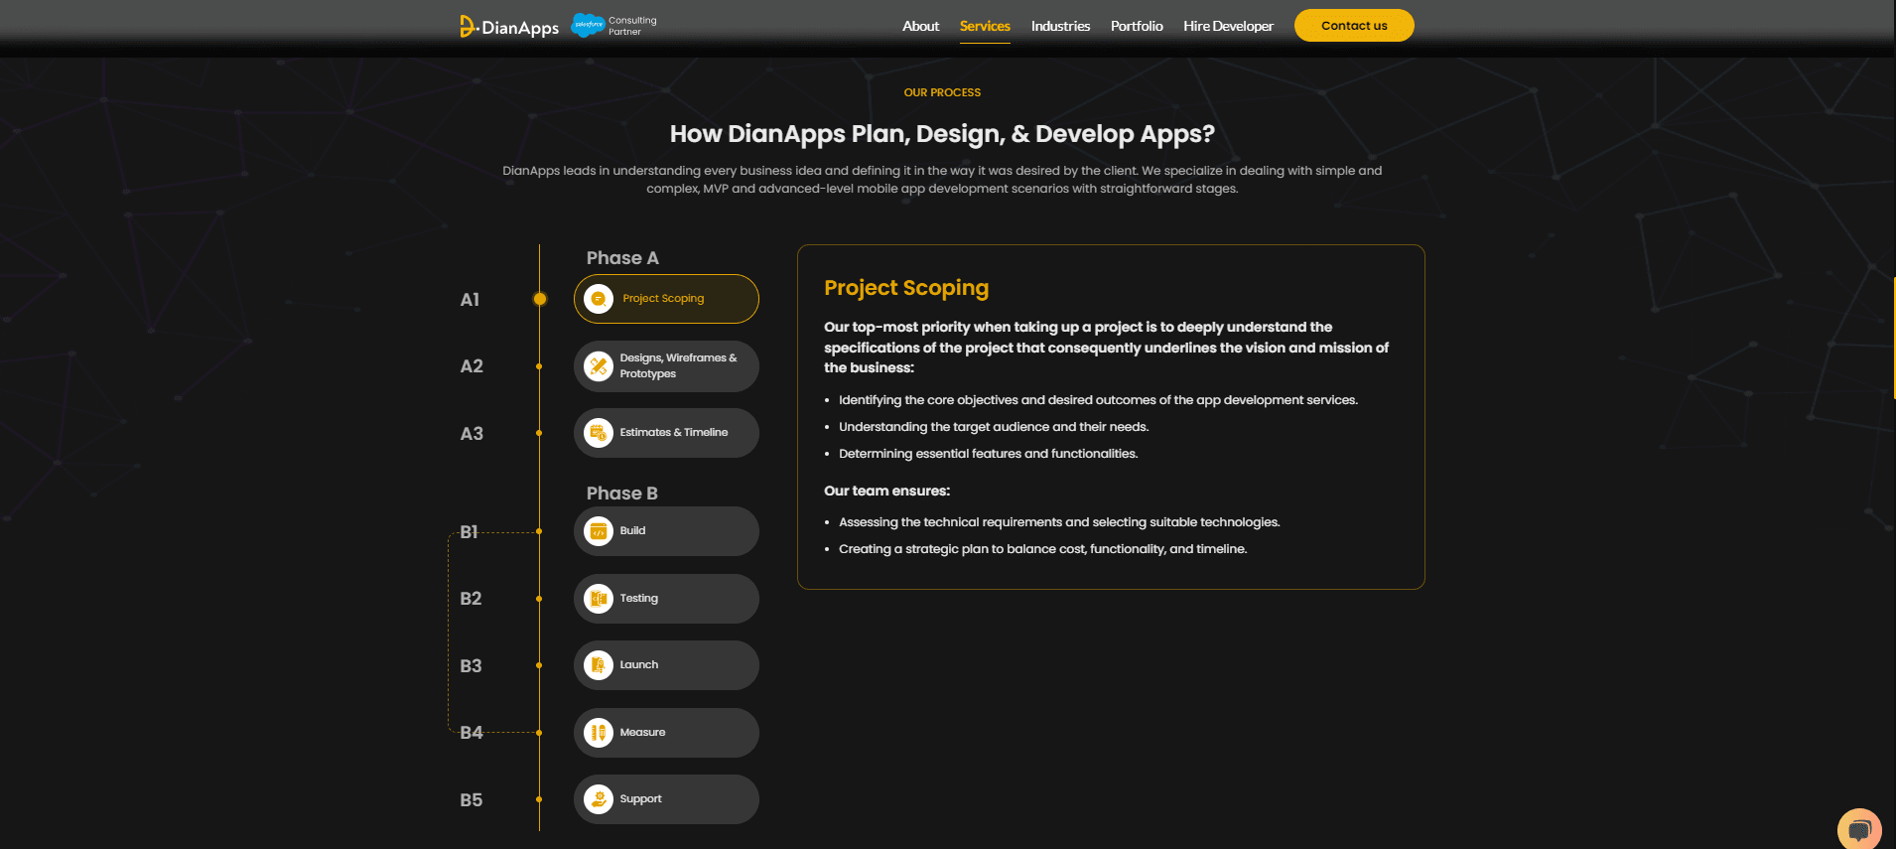Select the Project Scoping tab
Screen dimensions: 1896x849
666,299
